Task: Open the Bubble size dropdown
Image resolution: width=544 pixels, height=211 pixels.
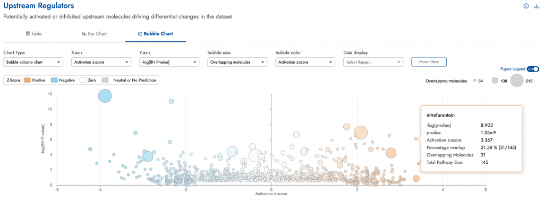Action: (237, 62)
